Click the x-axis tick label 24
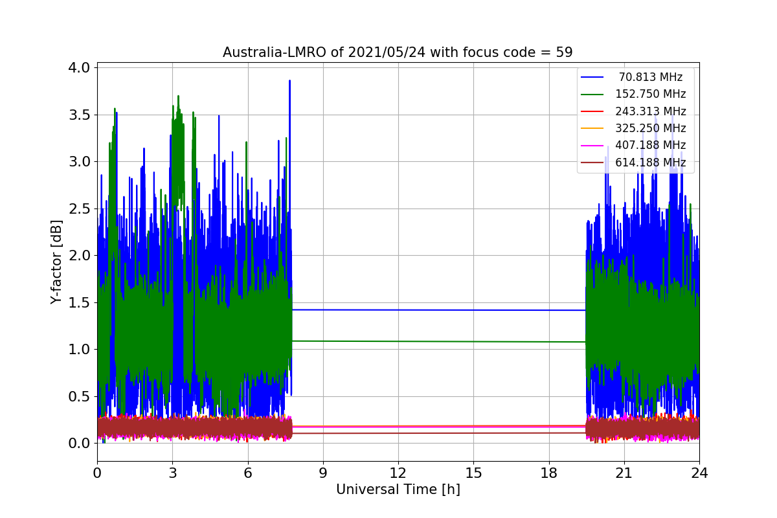 click(x=699, y=473)
